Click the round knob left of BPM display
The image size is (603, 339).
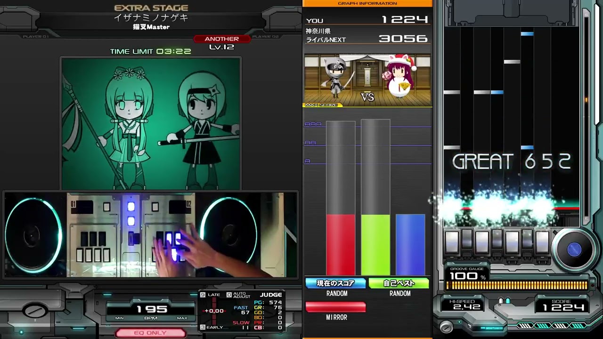click(x=35, y=311)
